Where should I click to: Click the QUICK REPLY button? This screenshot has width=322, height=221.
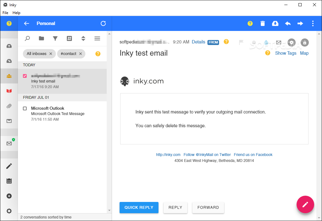(x=139, y=208)
